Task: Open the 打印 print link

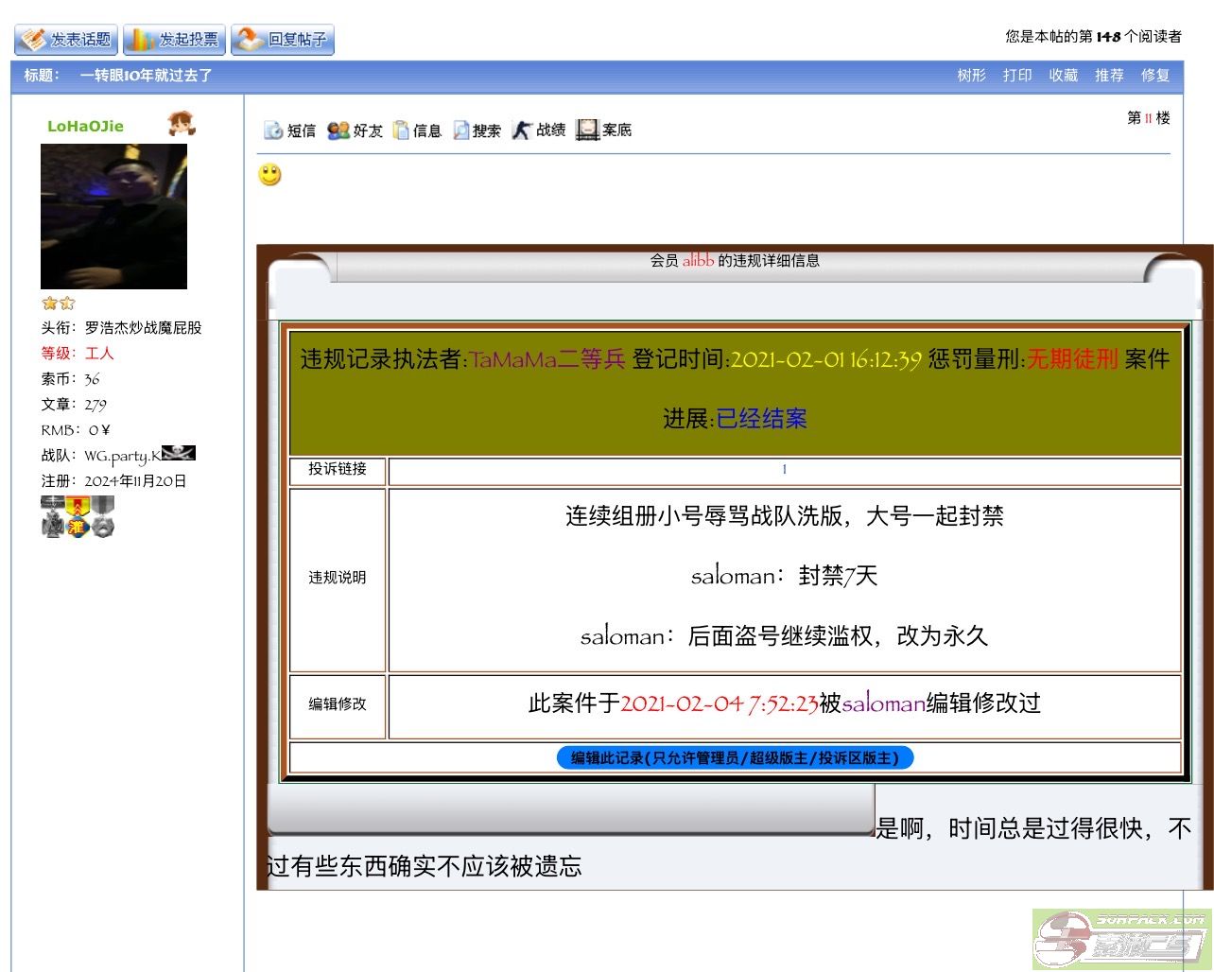Action: pyautogui.click(x=1017, y=76)
